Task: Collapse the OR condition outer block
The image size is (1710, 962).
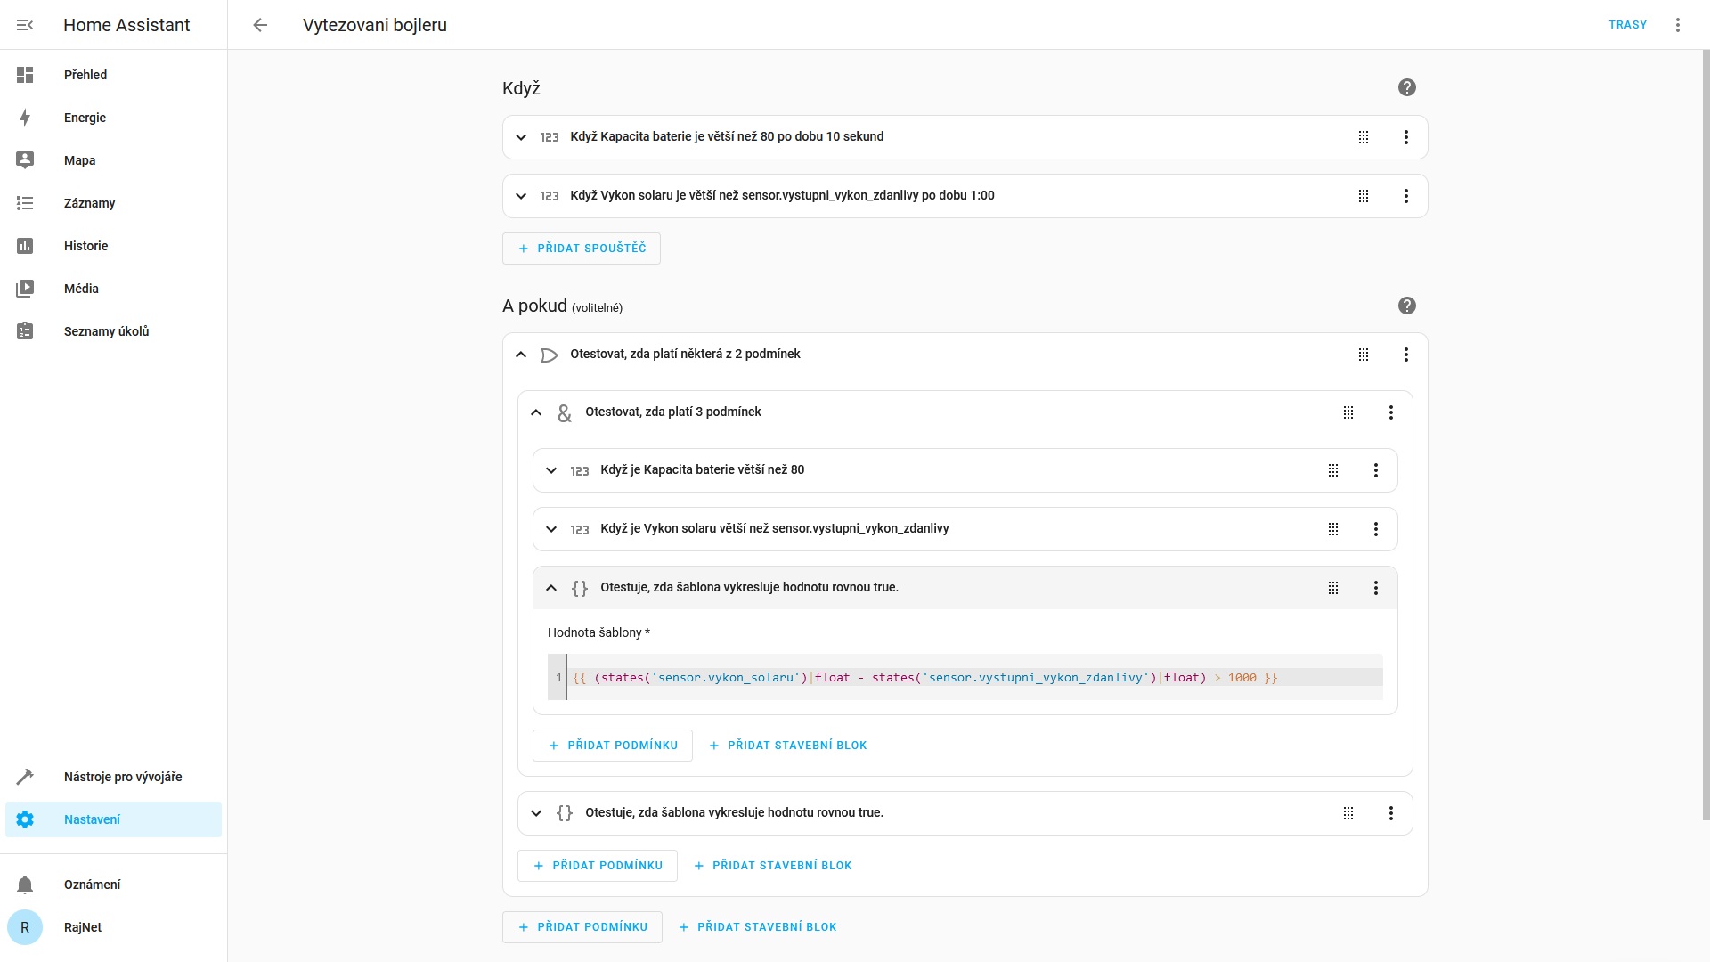Action: coord(521,354)
